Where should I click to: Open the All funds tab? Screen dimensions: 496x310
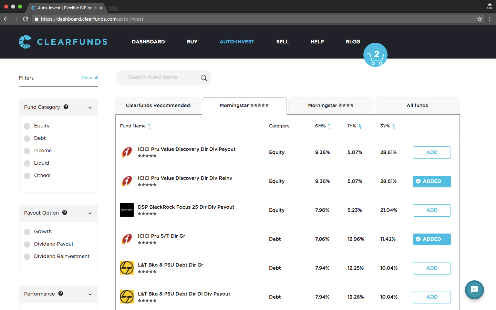click(x=417, y=106)
